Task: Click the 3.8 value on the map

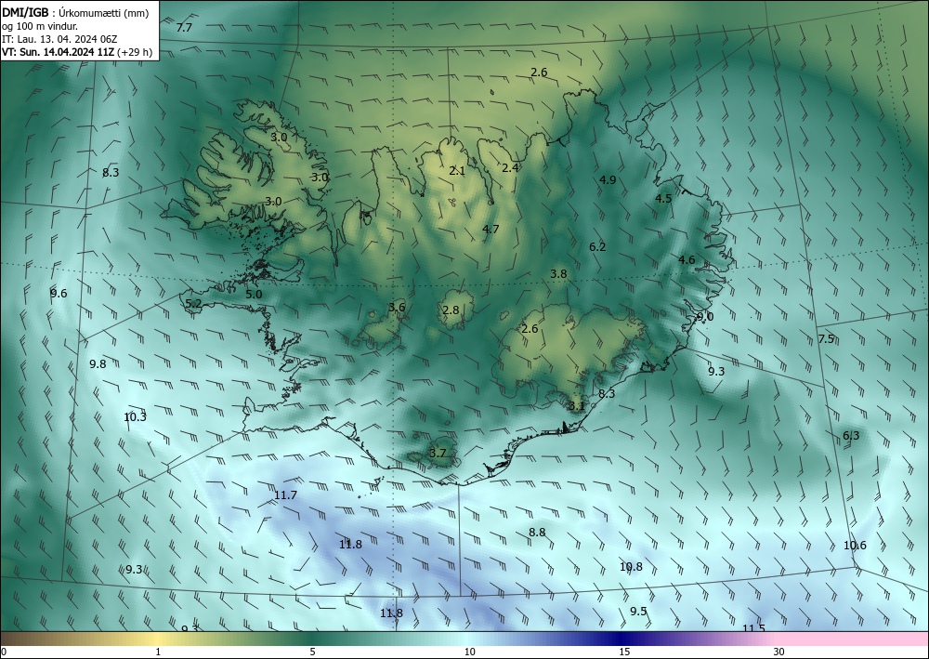Action: tap(558, 274)
